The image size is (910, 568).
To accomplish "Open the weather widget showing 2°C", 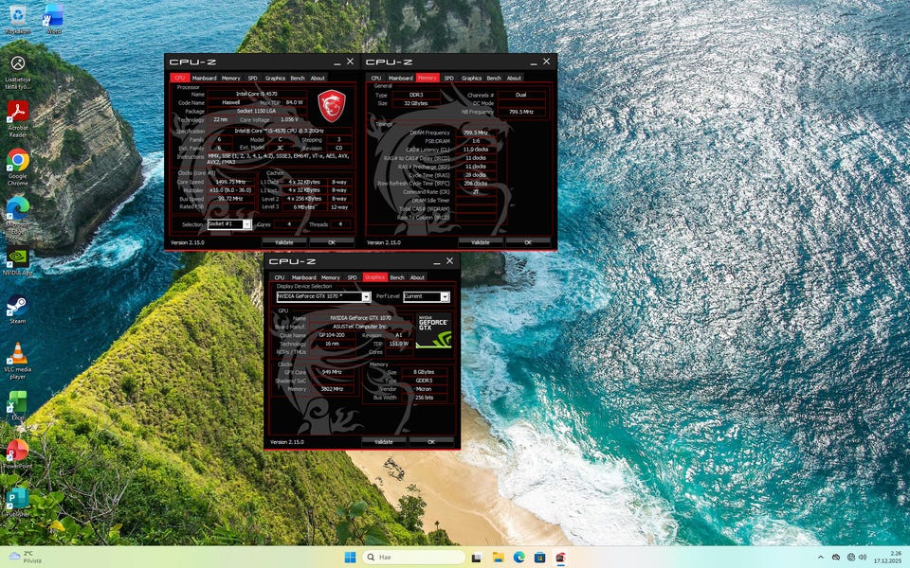I will tap(27, 557).
